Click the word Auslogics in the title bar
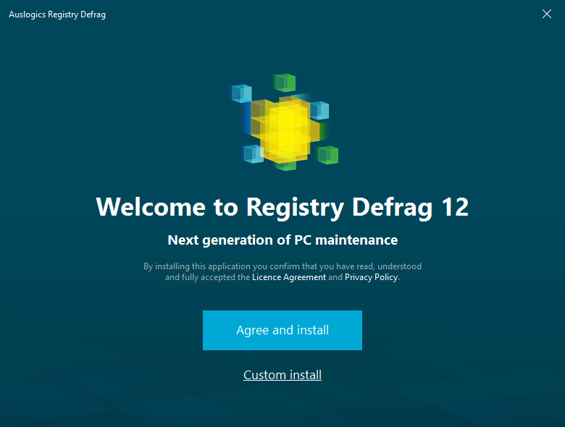Viewport: 565px width, 427px height. 28,14
